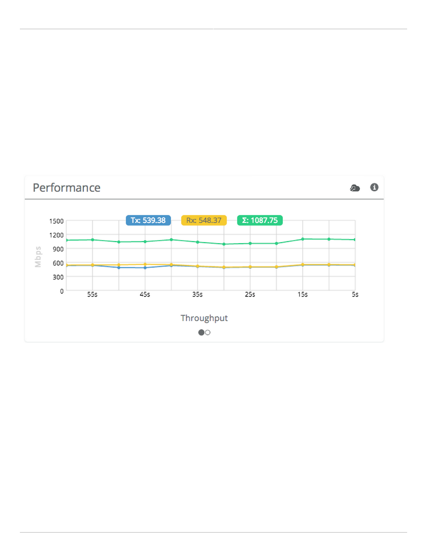The width and height of the screenshot is (427, 553).
Task: Select the 35s x-axis tick label
Action: 197,295
